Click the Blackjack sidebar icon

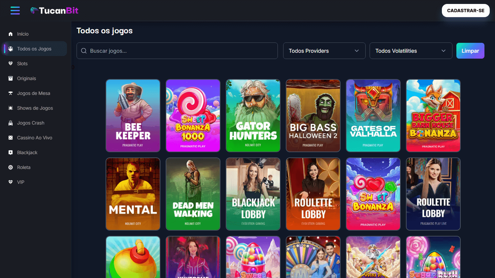(11, 152)
